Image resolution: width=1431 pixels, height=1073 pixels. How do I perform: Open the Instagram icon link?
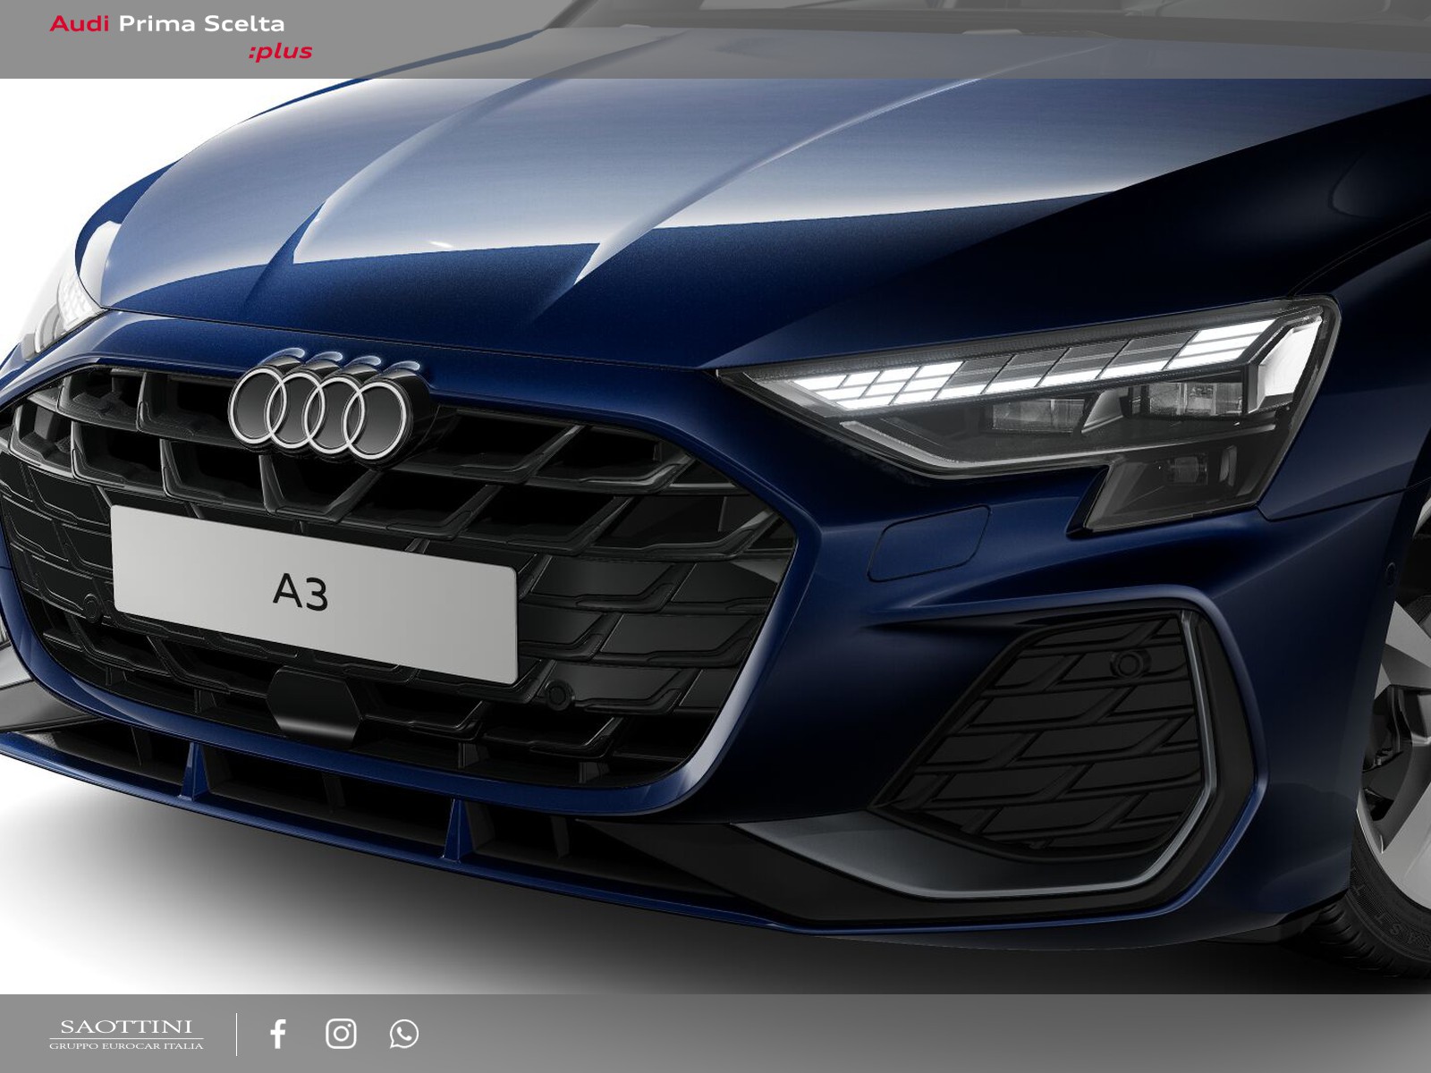tap(341, 1034)
